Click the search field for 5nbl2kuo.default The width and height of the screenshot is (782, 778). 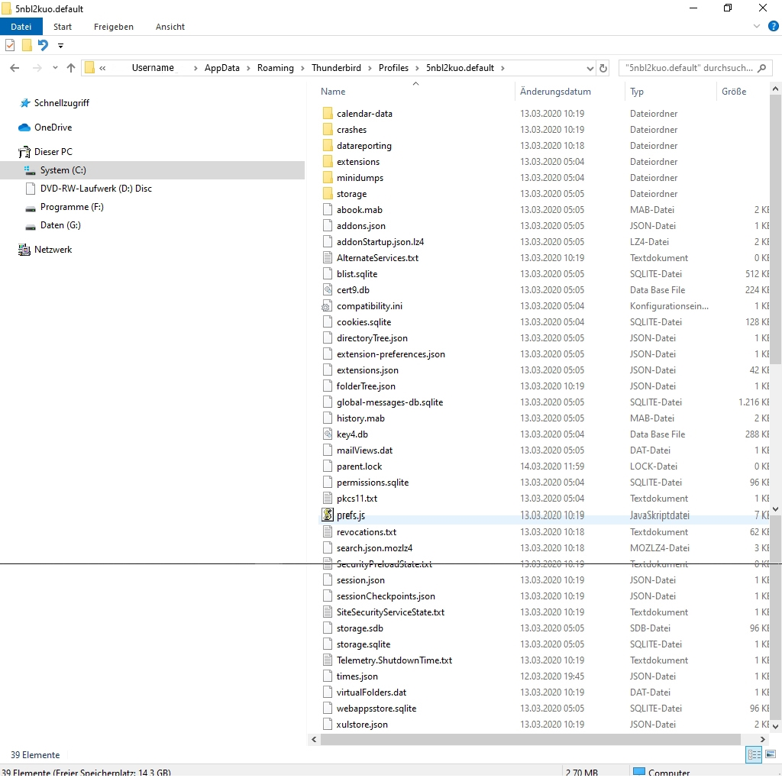coord(687,68)
